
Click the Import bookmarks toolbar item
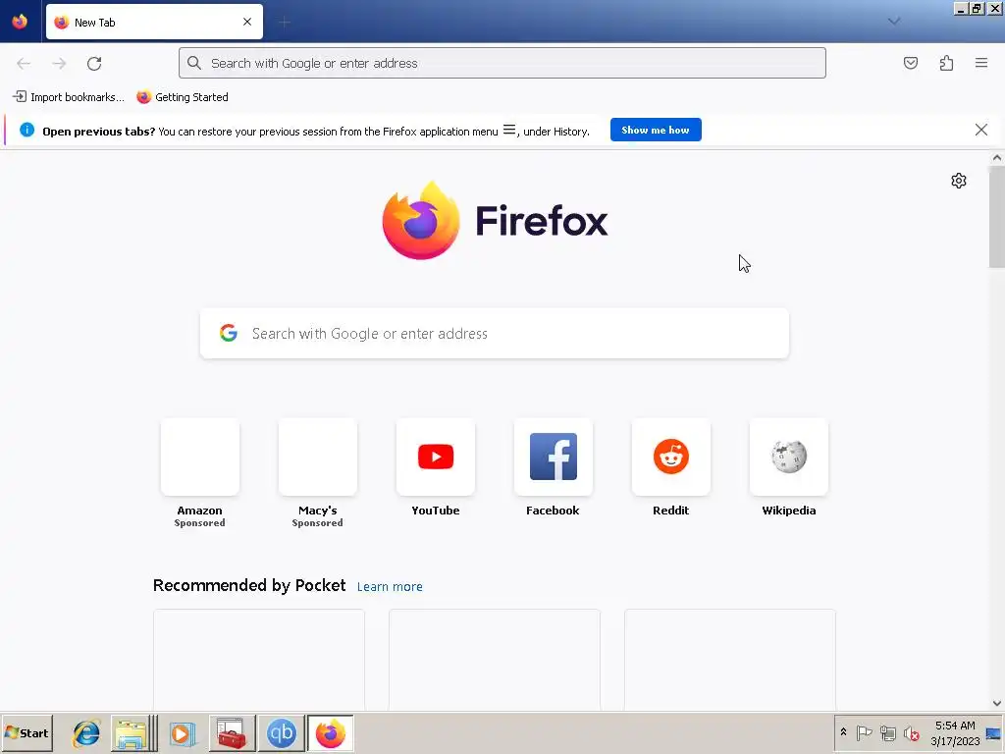point(68,97)
